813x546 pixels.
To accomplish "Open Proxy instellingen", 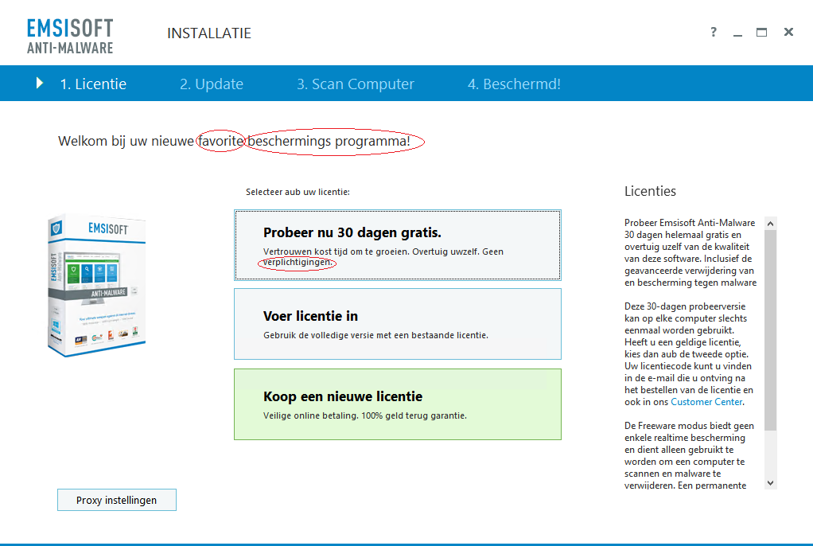I will point(117,500).
